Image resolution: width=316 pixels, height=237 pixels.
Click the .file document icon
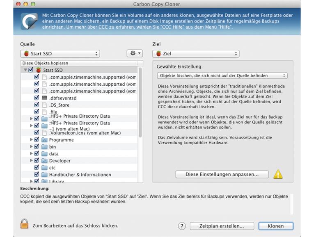click(44, 112)
